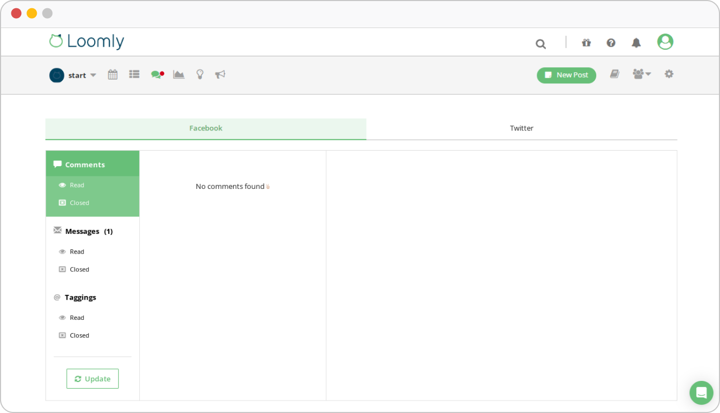Switch to the list view icon
The height and width of the screenshot is (413, 720).
134,75
